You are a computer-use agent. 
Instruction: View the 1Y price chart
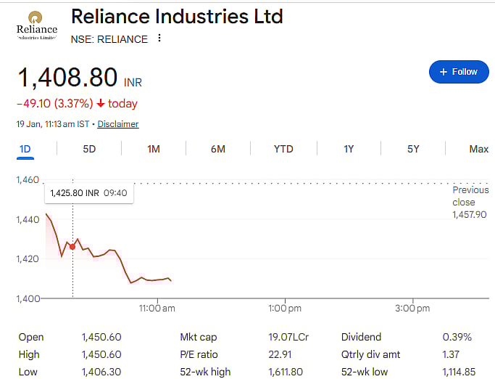click(349, 149)
